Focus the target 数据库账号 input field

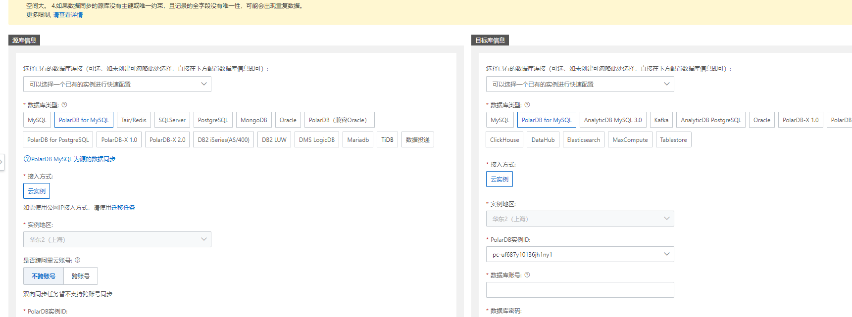(x=580, y=290)
